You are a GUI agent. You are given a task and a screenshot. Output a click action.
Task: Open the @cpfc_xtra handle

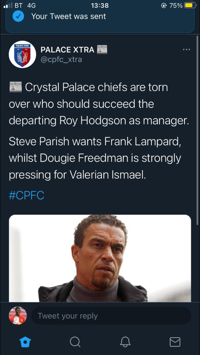(61, 59)
